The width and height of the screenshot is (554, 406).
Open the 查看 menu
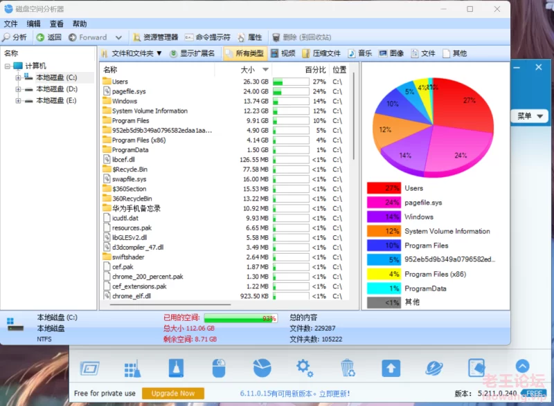coord(56,24)
